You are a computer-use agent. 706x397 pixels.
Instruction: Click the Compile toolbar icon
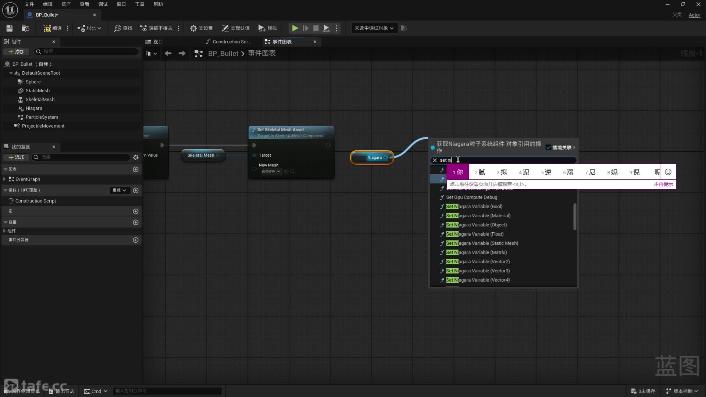click(x=48, y=28)
